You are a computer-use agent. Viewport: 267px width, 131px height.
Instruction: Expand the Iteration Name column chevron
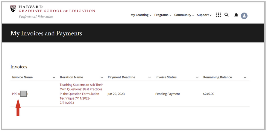coord(102,77)
